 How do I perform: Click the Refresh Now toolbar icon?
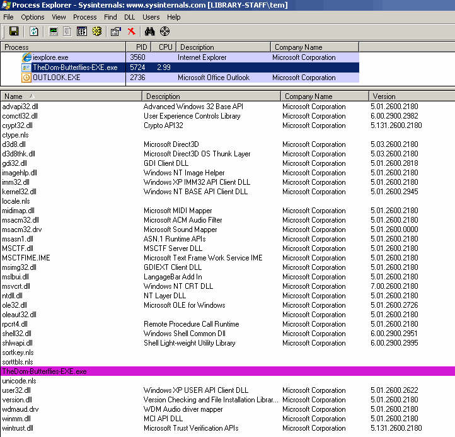coord(34,32)
